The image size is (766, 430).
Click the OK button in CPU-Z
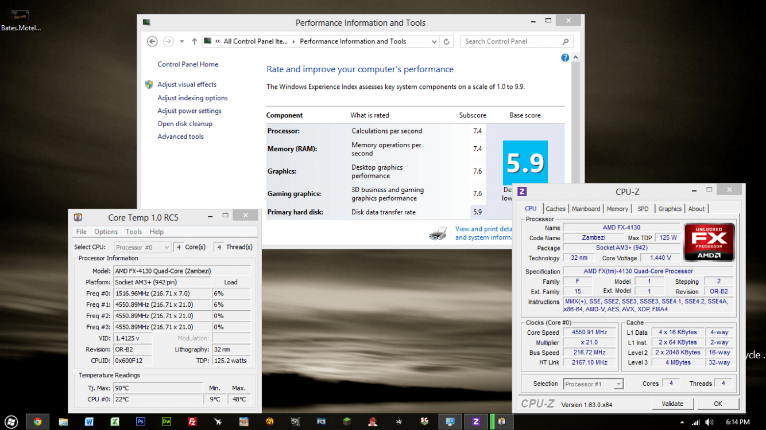pyautogui.click(x=718, y=404)
